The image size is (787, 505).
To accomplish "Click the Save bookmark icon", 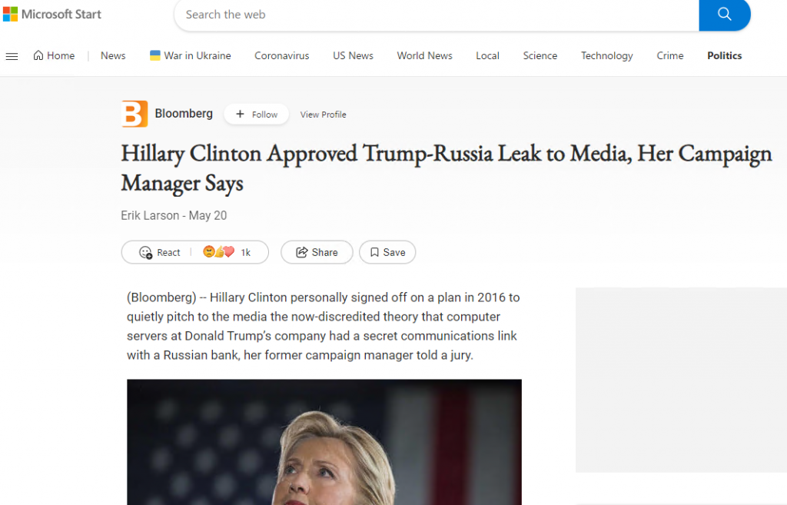I will click(x=374, y=252).
